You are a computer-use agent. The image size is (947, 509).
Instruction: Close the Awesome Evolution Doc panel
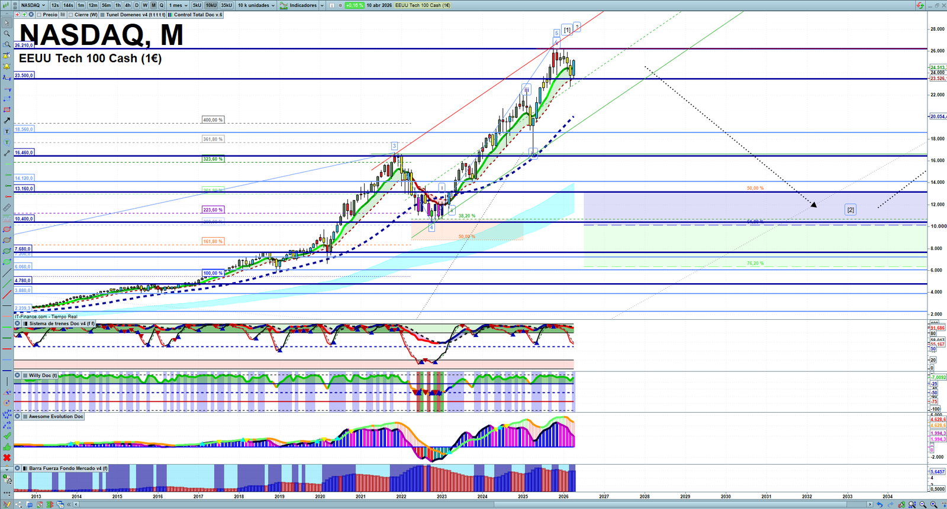18,417
